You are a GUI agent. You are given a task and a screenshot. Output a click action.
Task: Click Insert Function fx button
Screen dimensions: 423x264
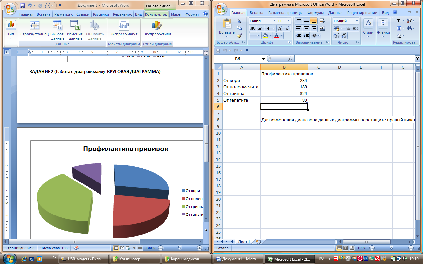[290, 59]
